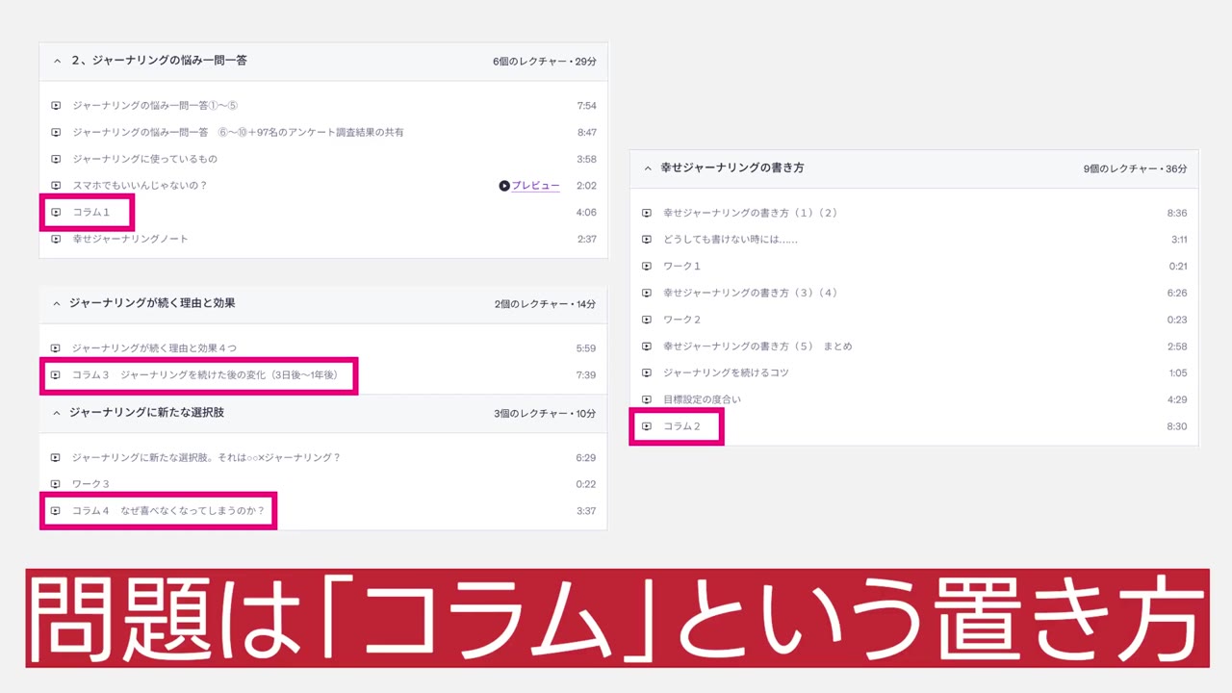1232x693 pixels.
Task: Click the 2個のレクチャー・14分 summary text
Action: [x=545, y=304]
